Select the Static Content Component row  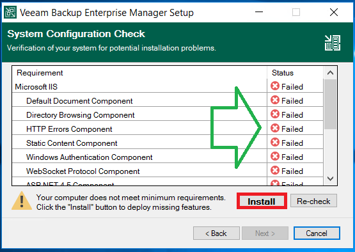tap(168, 143)
